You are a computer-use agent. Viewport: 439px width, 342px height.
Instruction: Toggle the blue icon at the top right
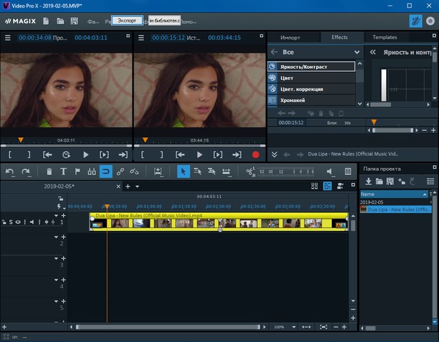tap(416, 21)
